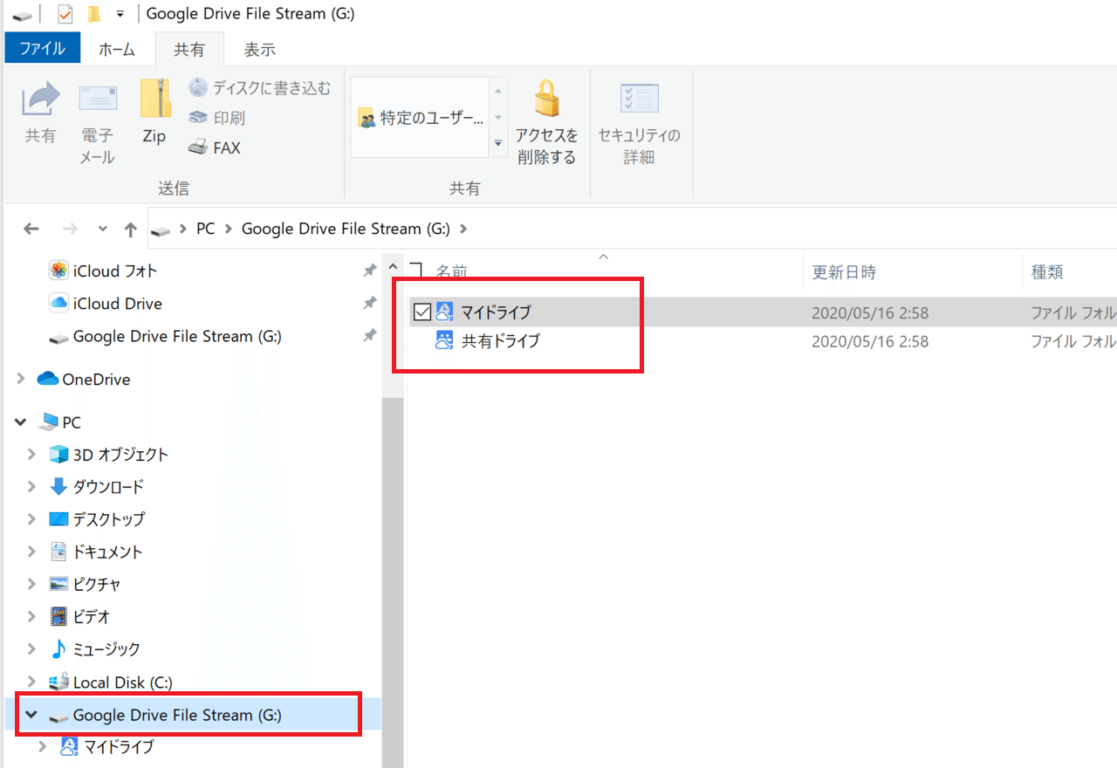
Task: Click the アクセスを削除する padlock icon
Action: coord(547,99)
